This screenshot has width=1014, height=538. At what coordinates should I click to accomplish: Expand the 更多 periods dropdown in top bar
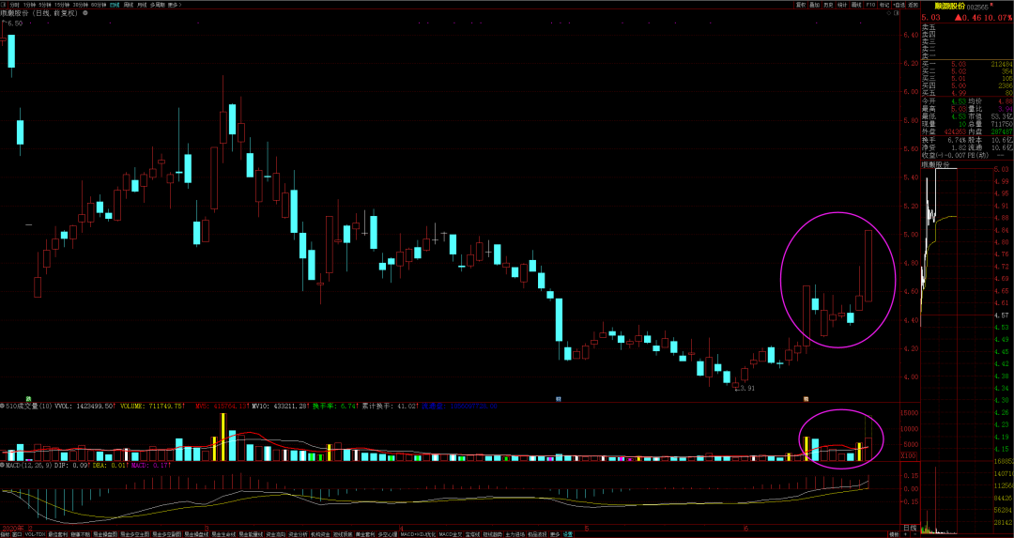[174, 5]
